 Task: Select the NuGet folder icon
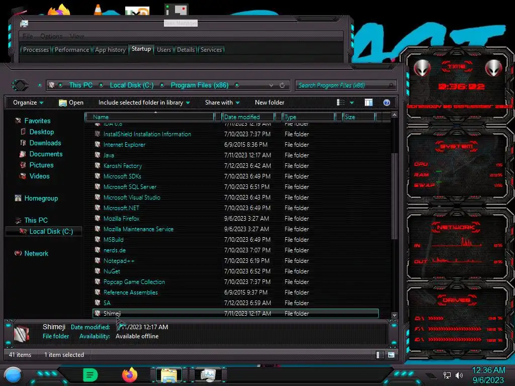tap(97, 271)
